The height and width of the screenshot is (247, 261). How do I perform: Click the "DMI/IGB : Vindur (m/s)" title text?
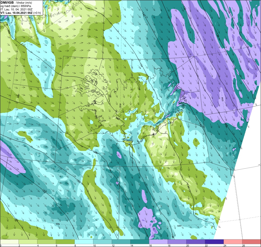click(16, 3)
